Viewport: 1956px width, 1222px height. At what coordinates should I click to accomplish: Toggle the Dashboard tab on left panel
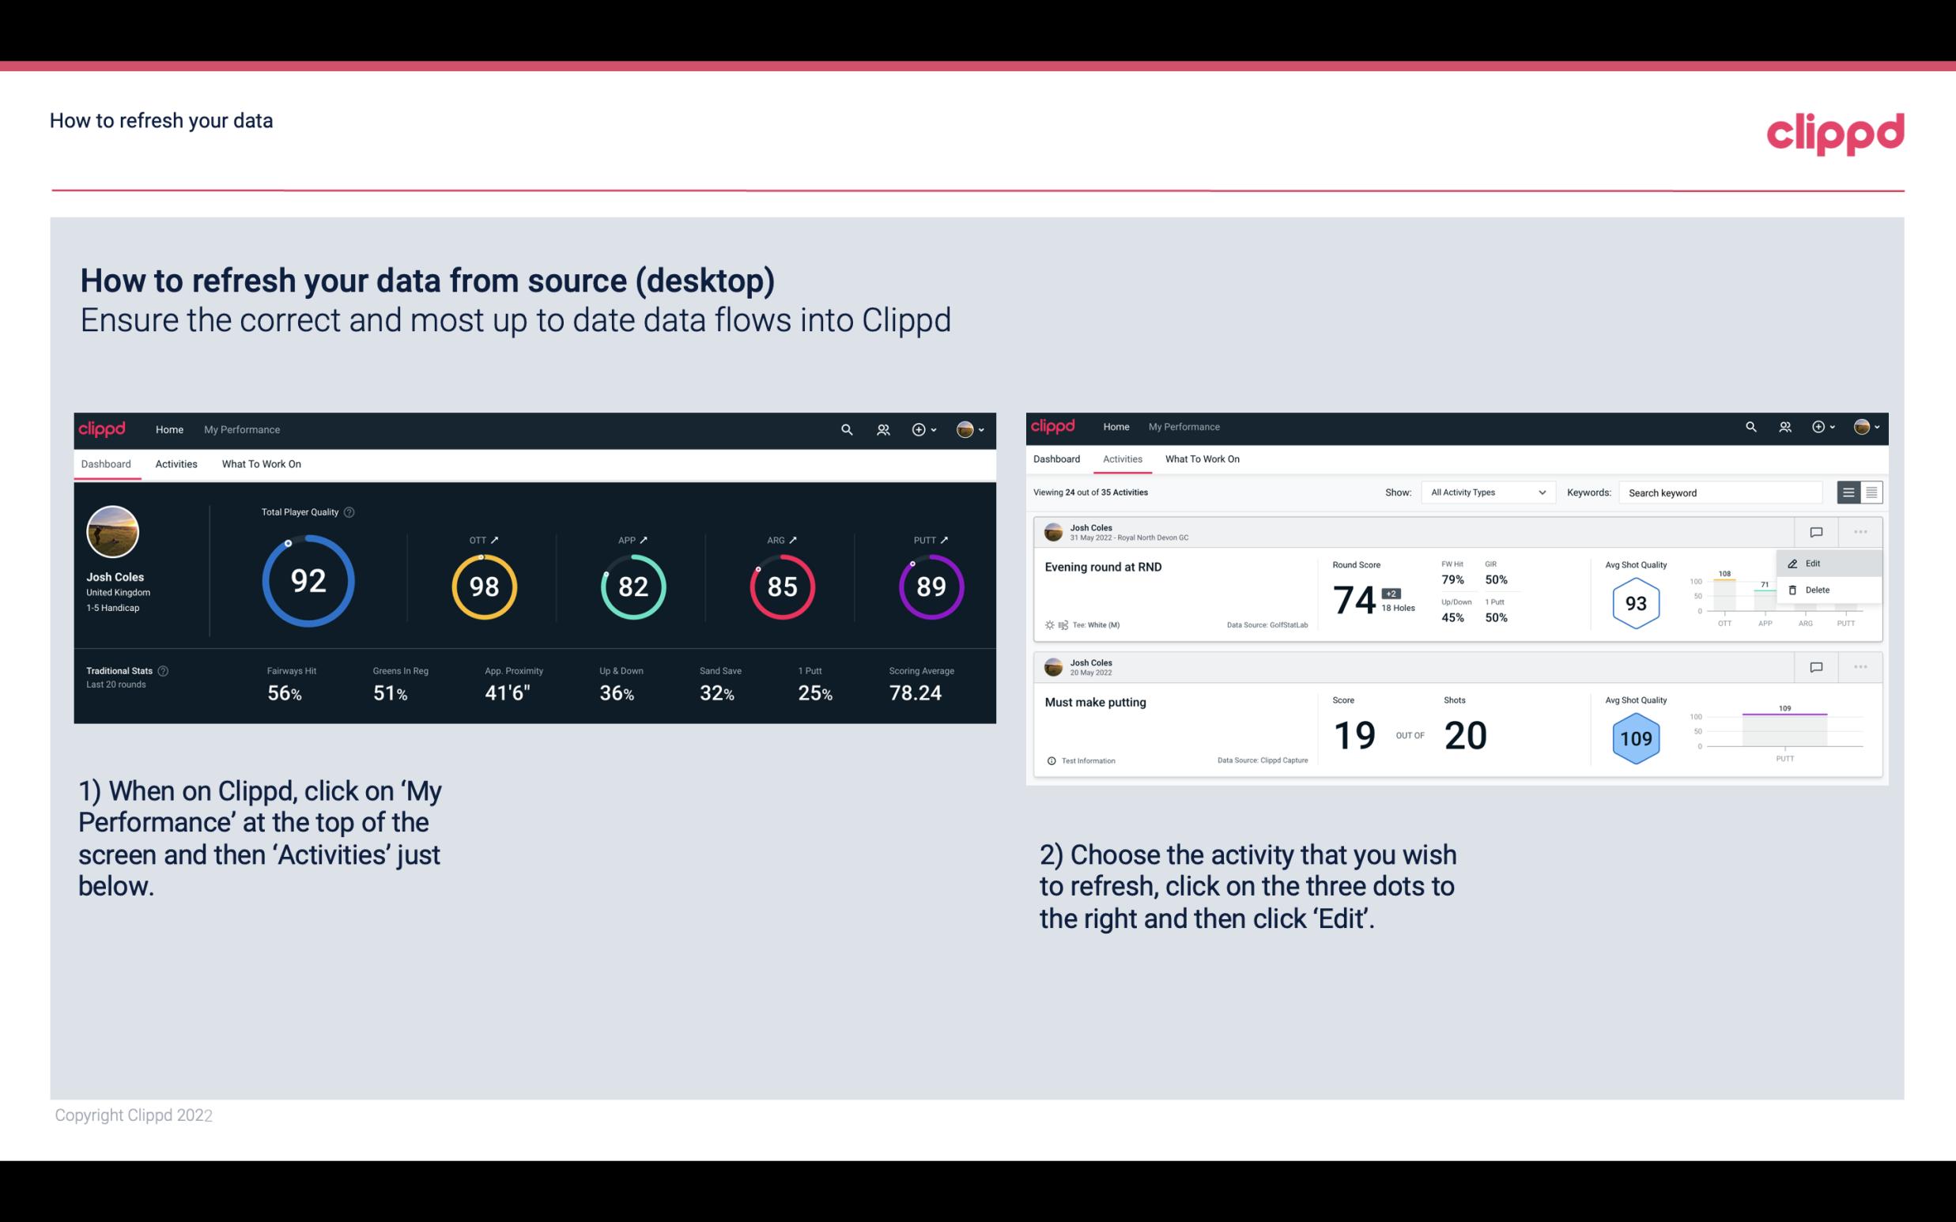point(106,463)
